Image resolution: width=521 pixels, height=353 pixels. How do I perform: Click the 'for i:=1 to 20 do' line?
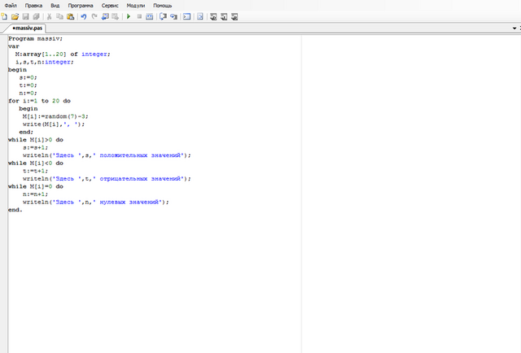pyautogui.click(x=39, y=101)
